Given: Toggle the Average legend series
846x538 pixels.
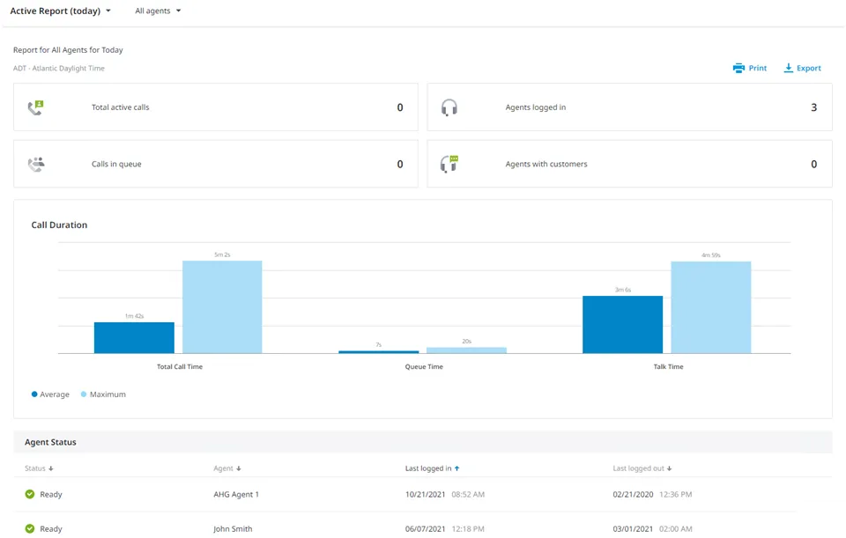Looking at the screenshot, I should (50, 394).
